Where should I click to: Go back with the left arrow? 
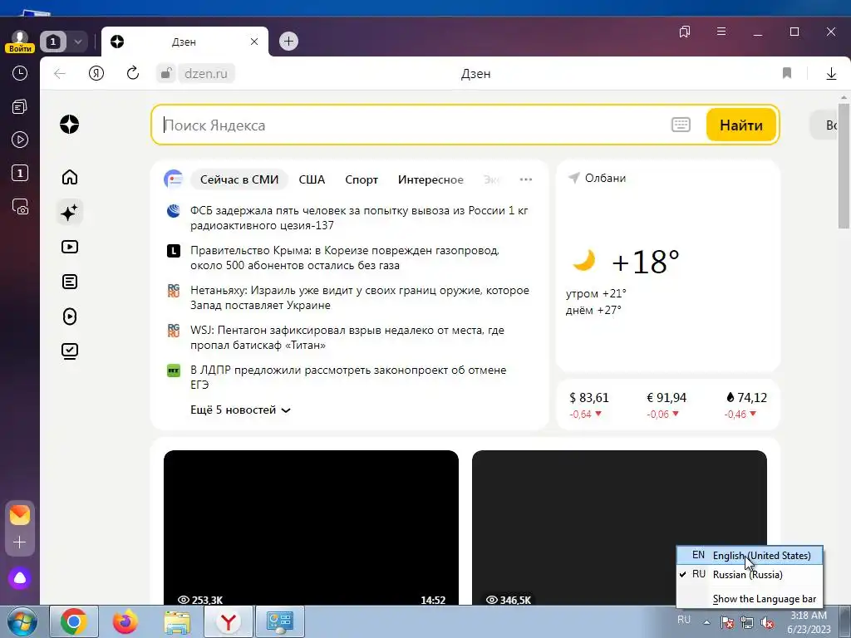point(60,73)
